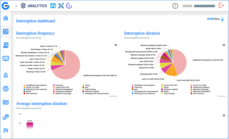Open Average interruption duration chart menu
The image size is (229, 139).
coord(224,115)
